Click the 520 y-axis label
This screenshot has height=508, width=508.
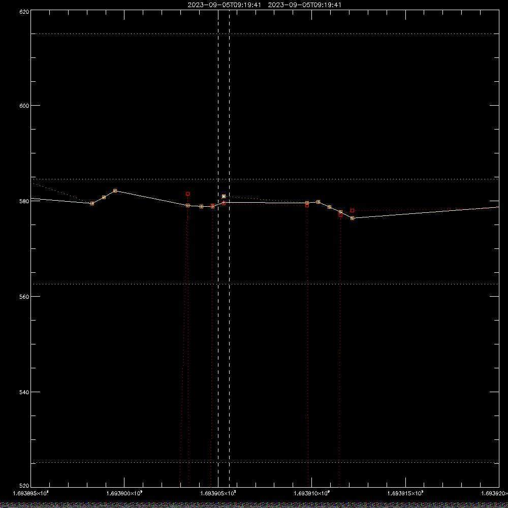coord(24,486)
